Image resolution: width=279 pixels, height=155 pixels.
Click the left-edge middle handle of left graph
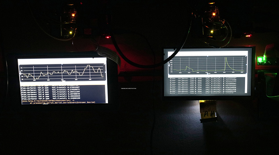(20, 73)
